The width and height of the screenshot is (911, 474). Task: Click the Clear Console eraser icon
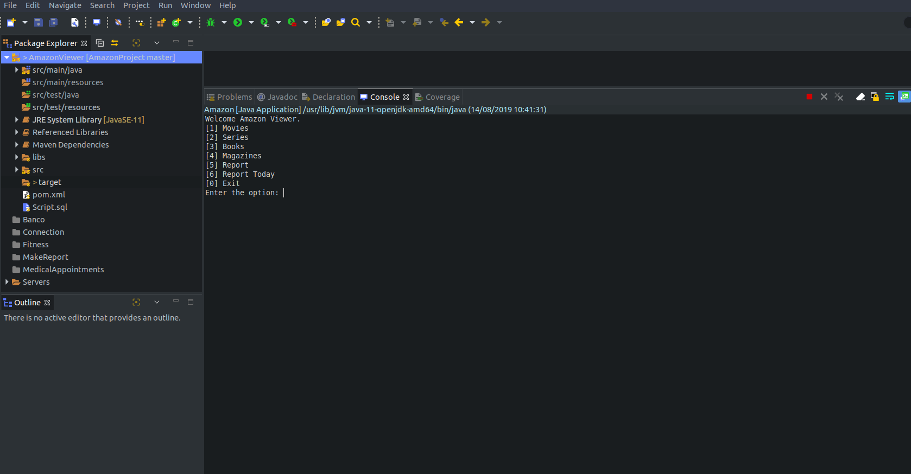861,97
